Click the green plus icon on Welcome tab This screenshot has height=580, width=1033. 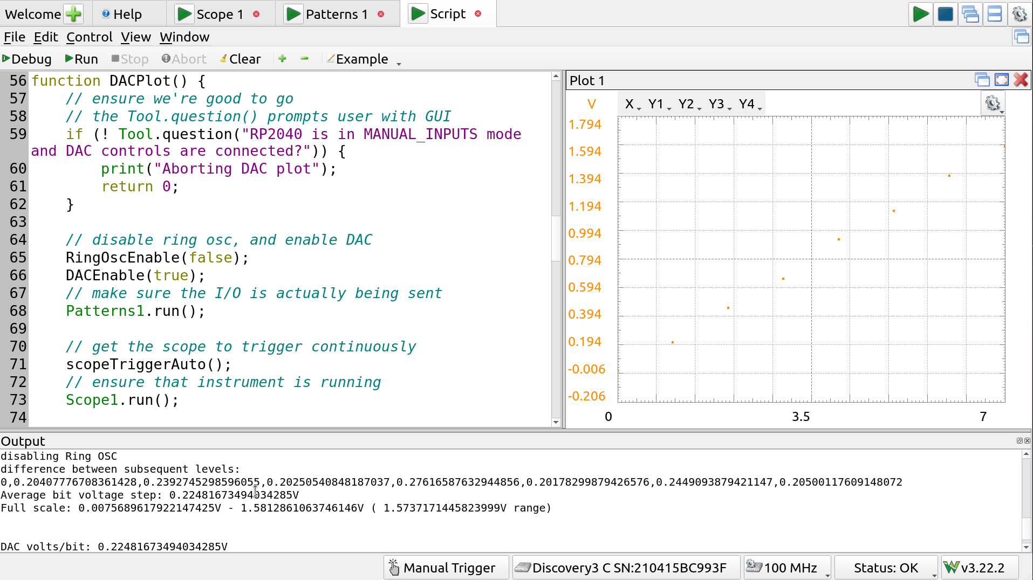point(73,14)
